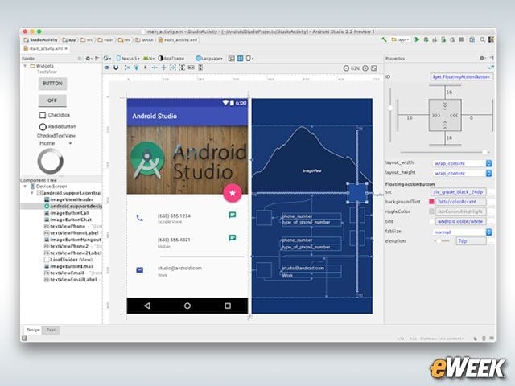
Task: Click the BUTTON widget in palette
Action: (x=52, y=84)
